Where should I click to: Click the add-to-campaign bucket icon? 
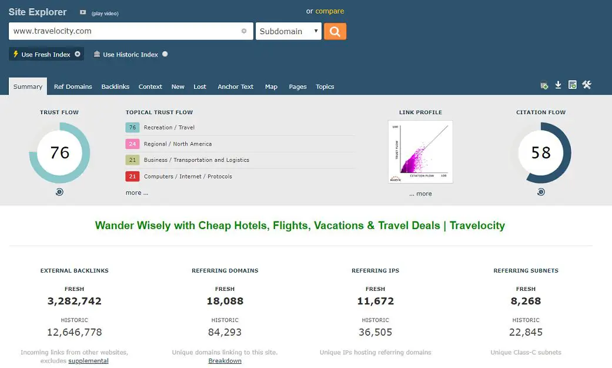[544, 84]
